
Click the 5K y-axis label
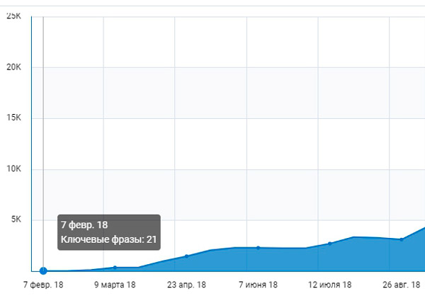(16, 220)
